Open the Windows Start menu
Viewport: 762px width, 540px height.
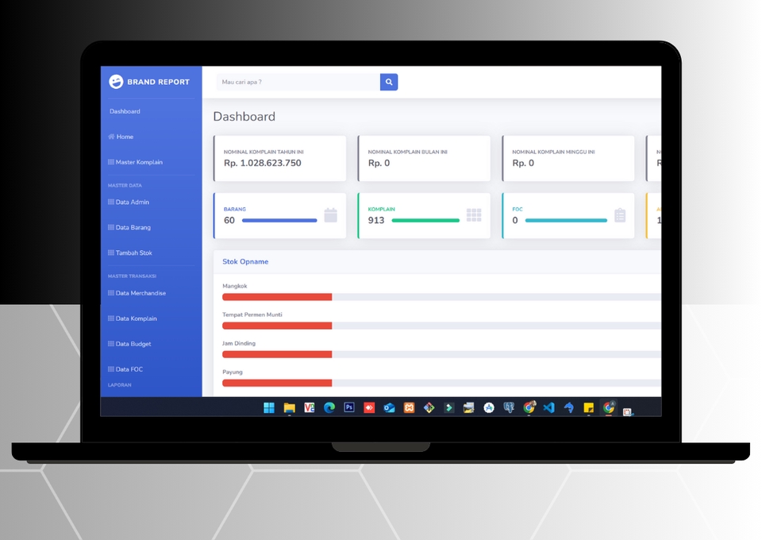coord(269,407)
